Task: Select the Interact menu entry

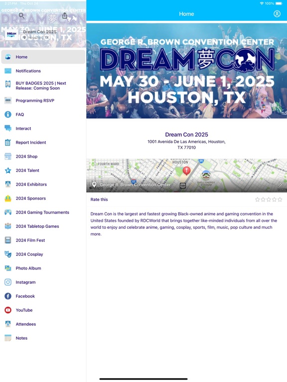Action: pyautogui.click(x=43, y=128)
